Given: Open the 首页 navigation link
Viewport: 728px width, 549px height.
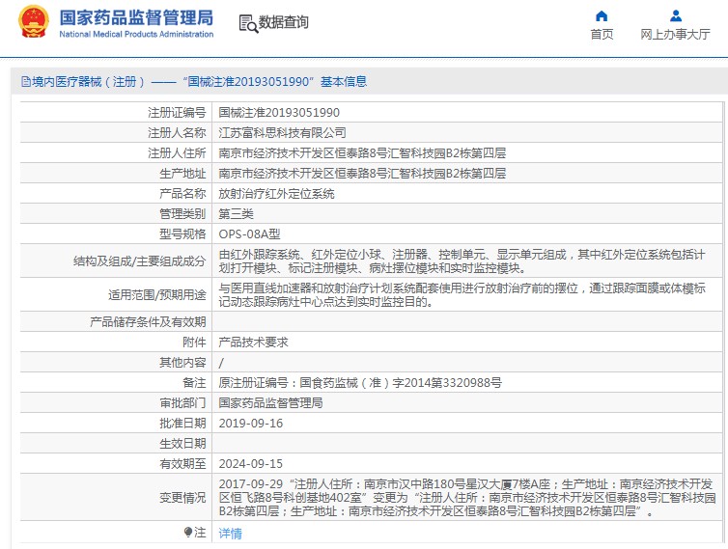Looking at the screenshot, I should 602,35.
